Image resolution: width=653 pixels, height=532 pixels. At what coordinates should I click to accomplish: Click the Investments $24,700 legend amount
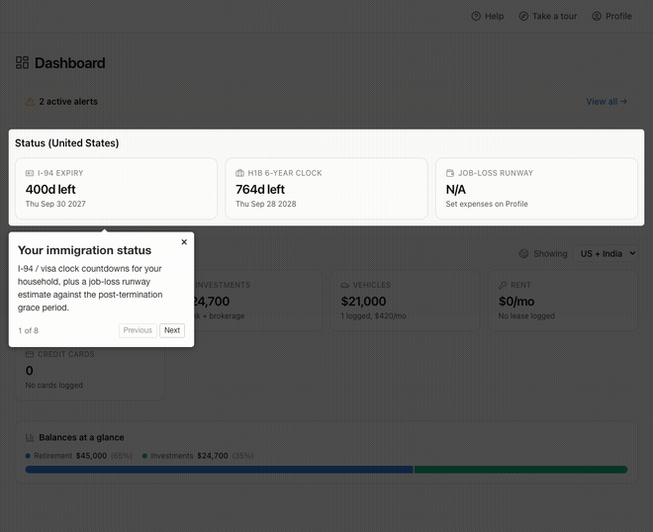[213, 456]
